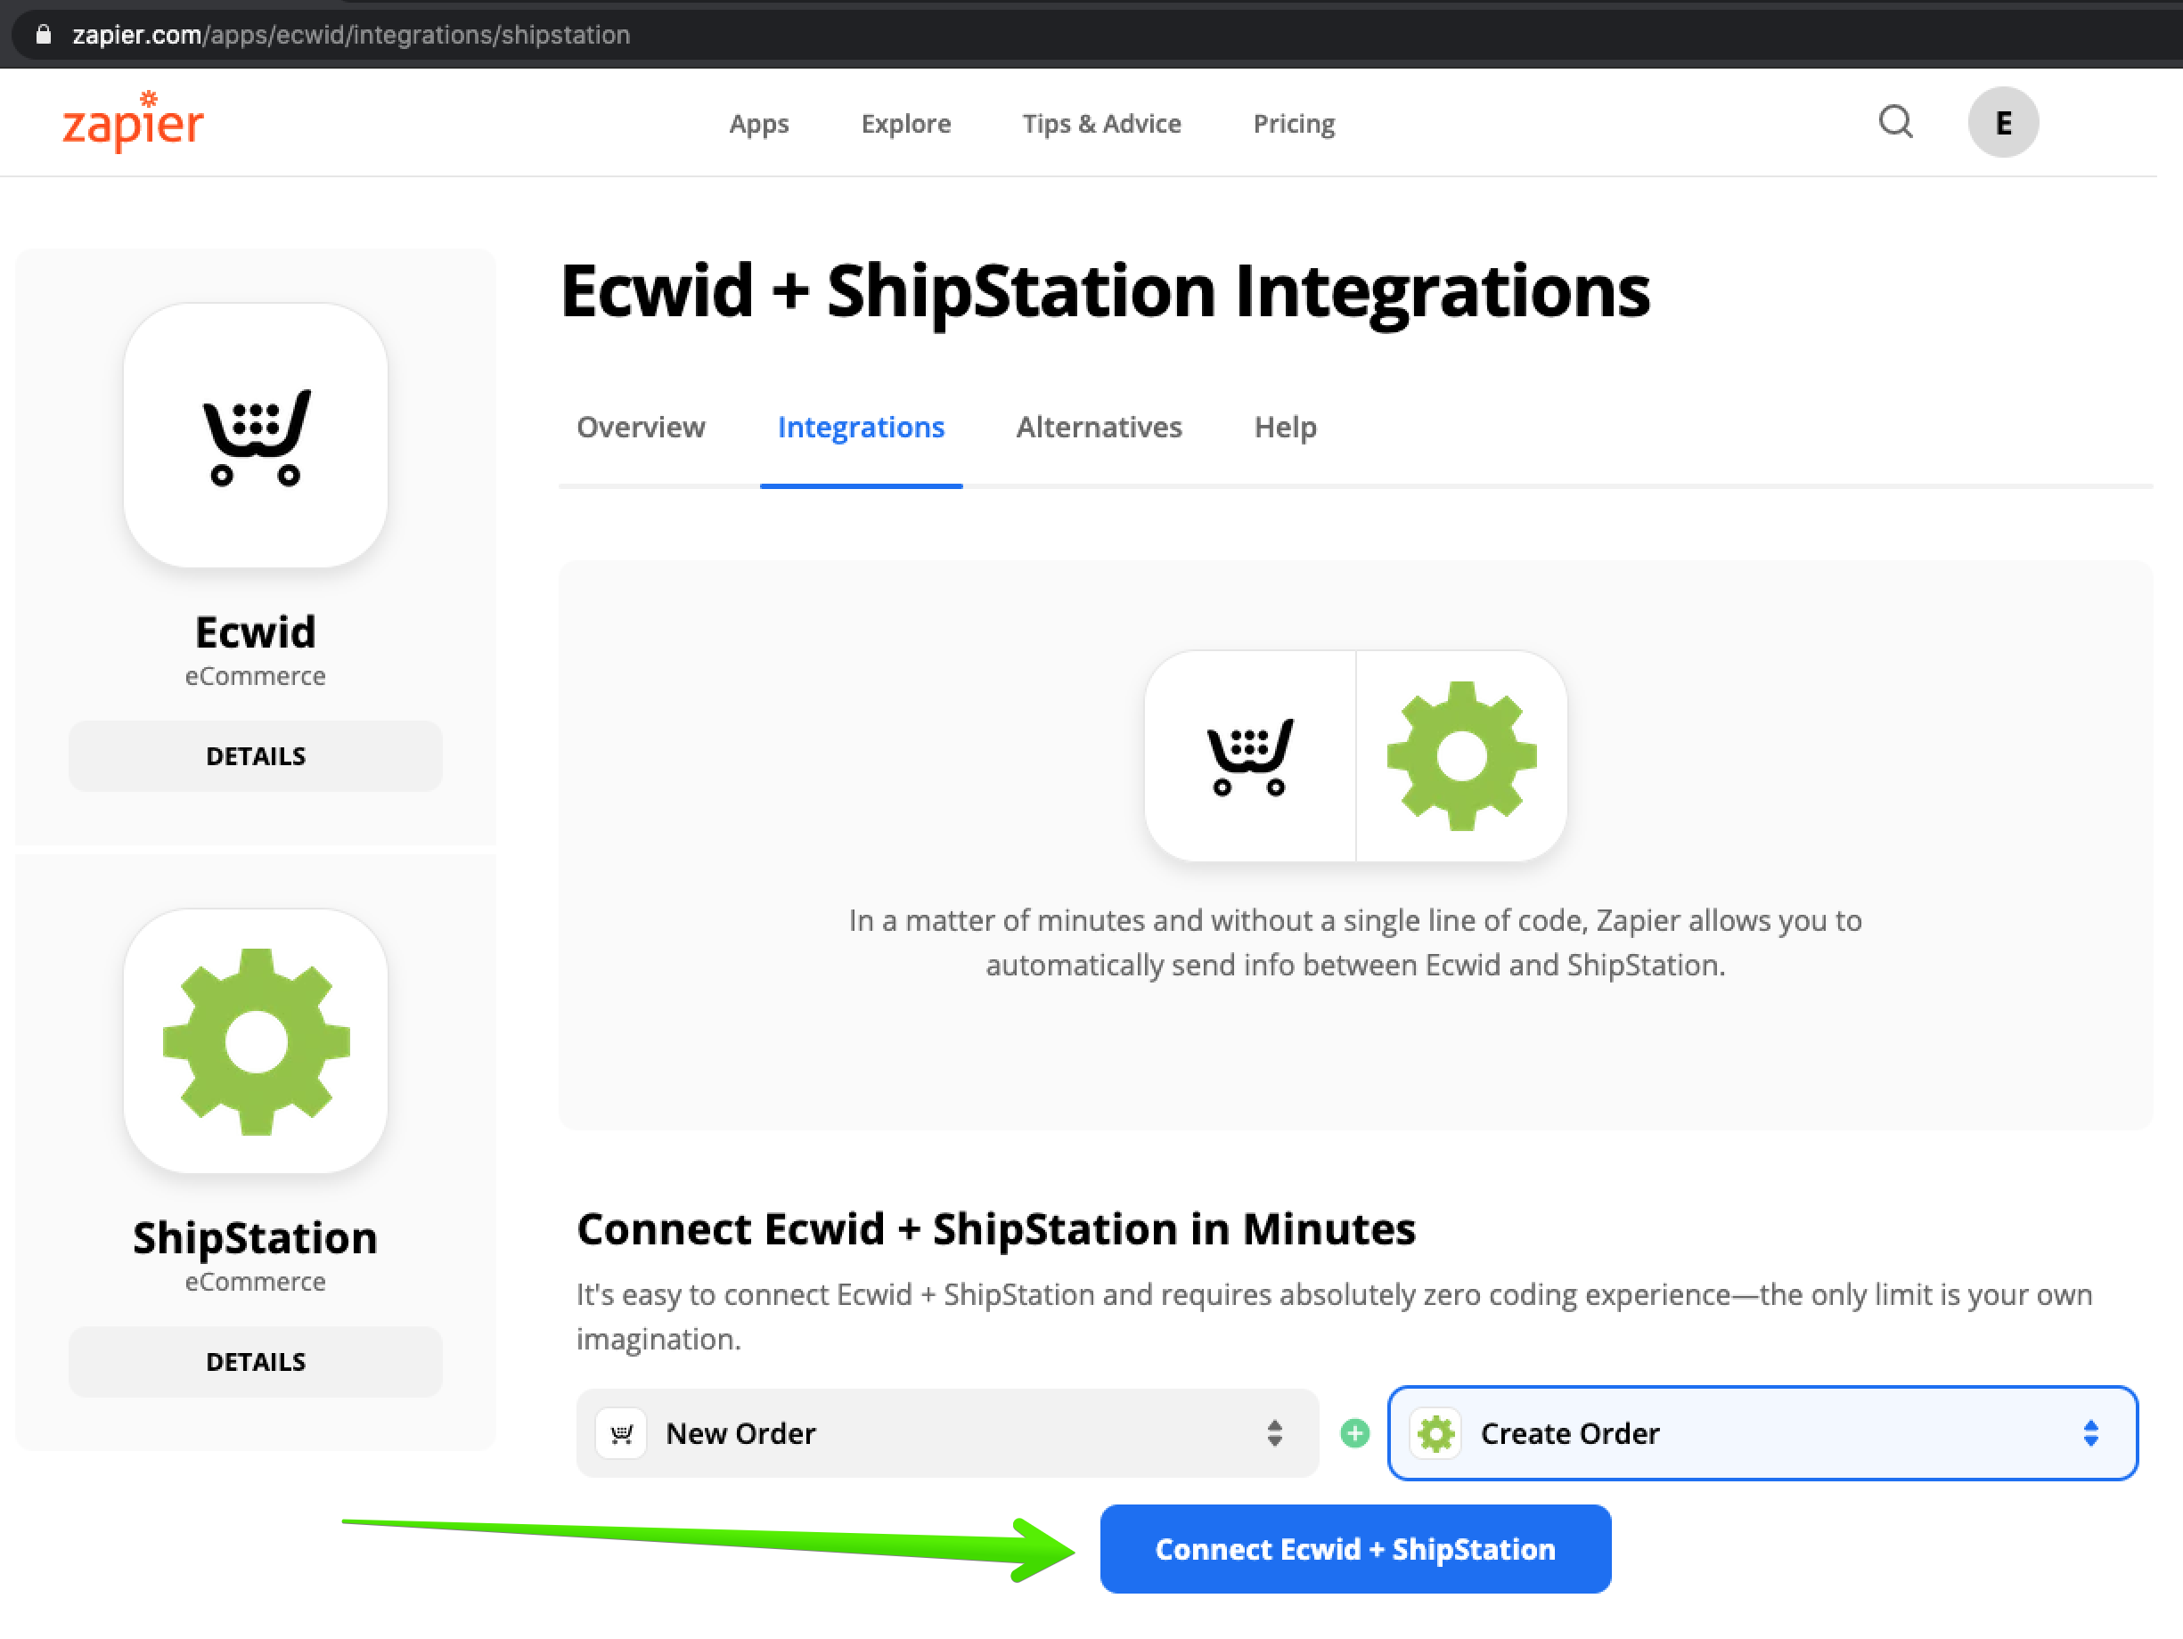Click the Zapier logo
Screen dimensions: 2183x1639
[x=134, y=121]
